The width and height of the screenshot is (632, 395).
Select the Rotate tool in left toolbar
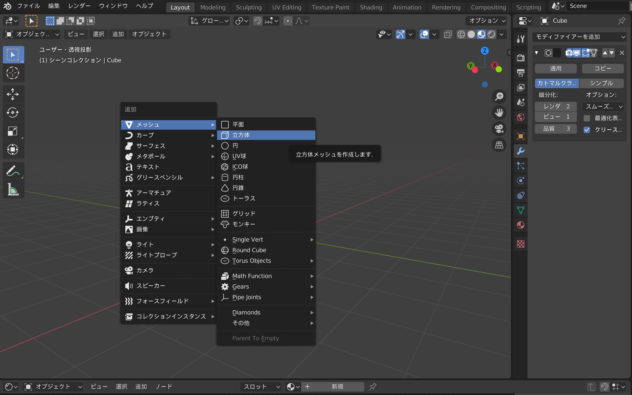(12, 113)
